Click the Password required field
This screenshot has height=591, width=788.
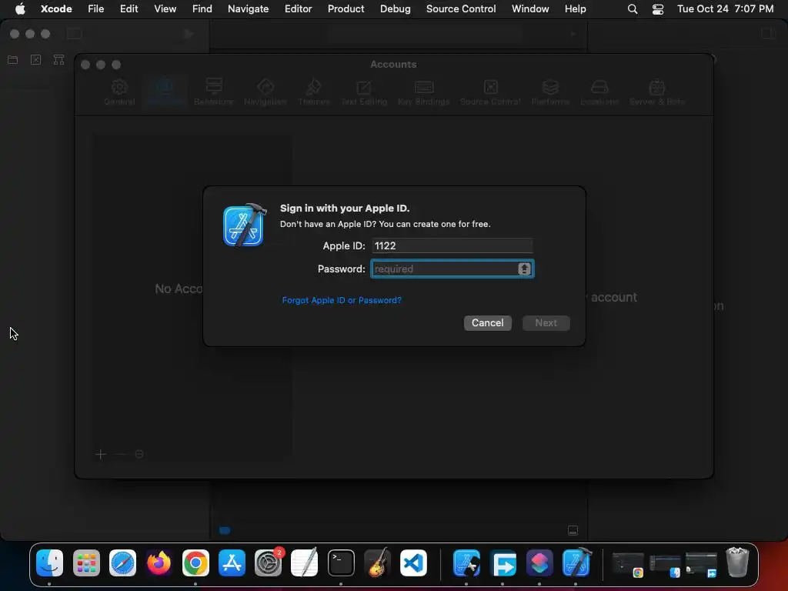[x=452, y=269]
